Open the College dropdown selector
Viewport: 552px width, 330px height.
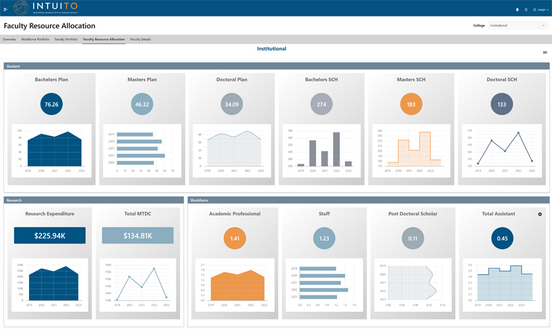(517, 26)
